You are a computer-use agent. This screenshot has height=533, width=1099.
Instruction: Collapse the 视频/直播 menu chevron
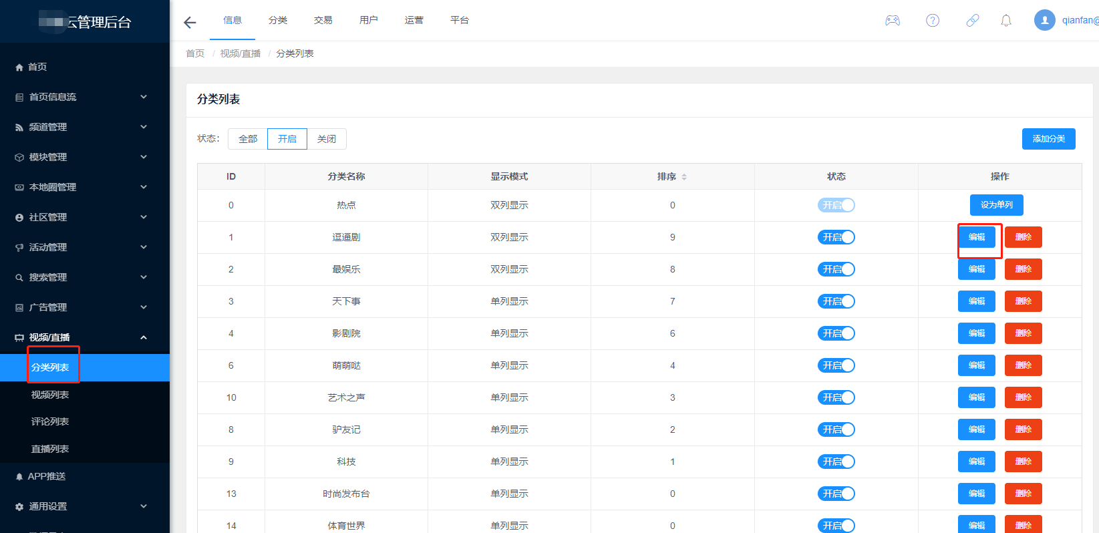[x=144, y=337]
